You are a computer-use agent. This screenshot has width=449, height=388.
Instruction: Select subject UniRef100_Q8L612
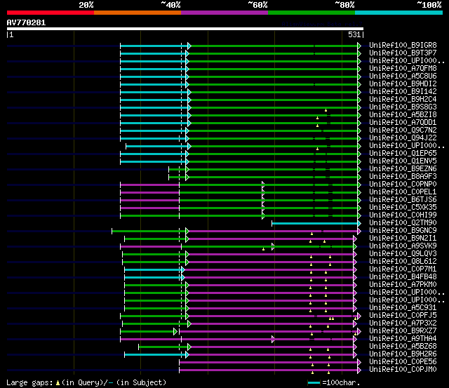403,262
